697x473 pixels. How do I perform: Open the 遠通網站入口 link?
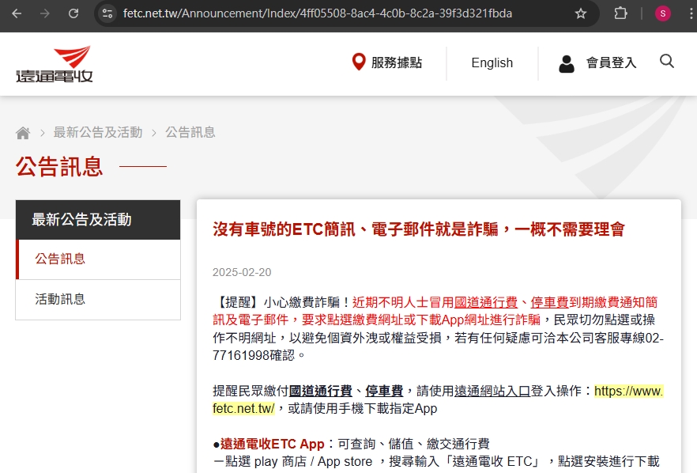(x=492, y=391)
